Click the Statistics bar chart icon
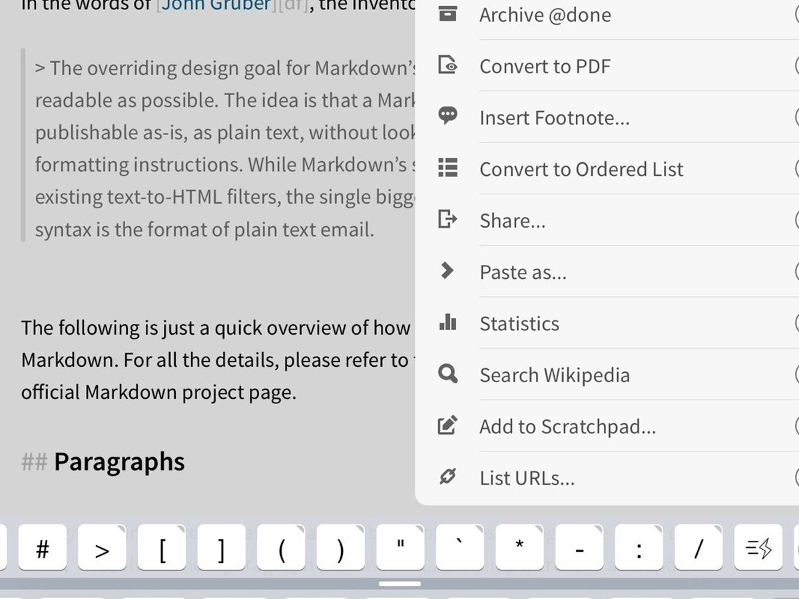Screen dimensions: 799x599 [x=447, y=323]
